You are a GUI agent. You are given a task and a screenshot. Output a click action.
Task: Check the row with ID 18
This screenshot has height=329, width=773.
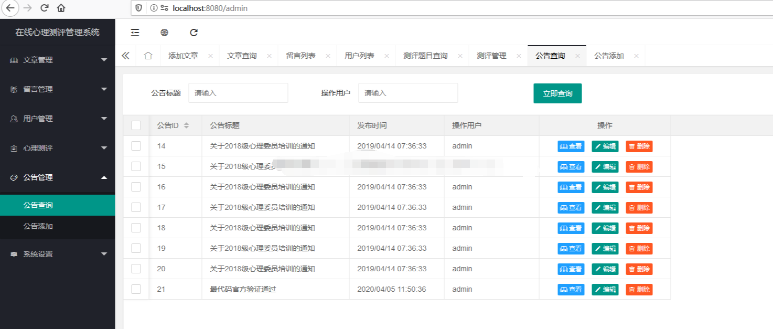click(x=136, y=228)
